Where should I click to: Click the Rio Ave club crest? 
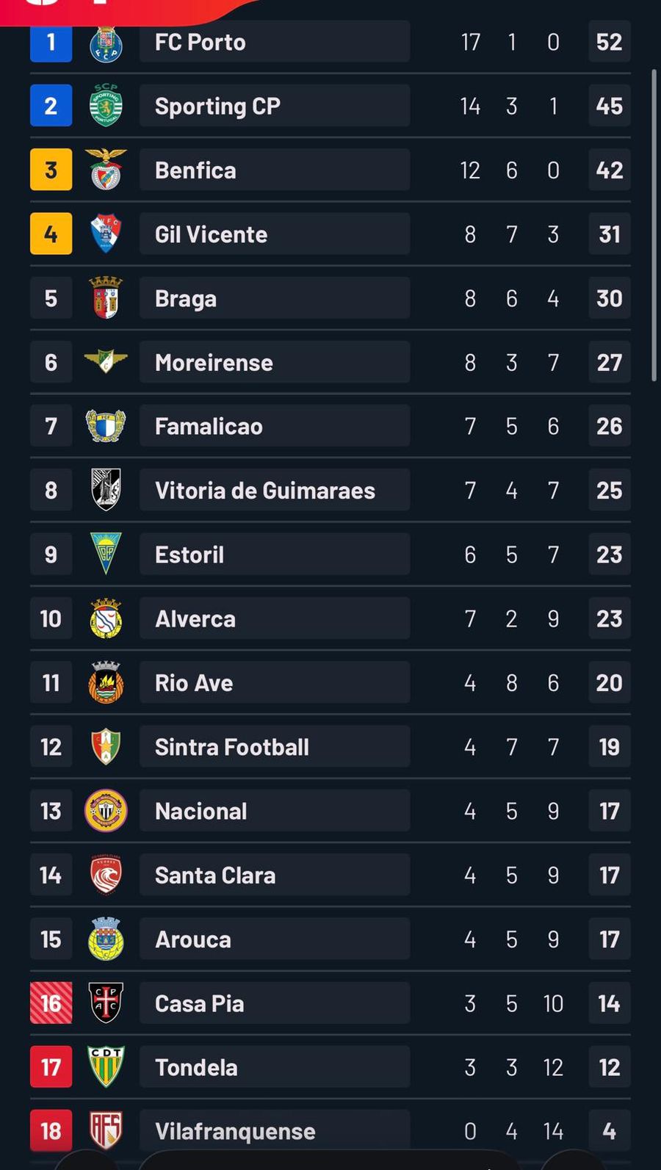[x=106, y=682]
